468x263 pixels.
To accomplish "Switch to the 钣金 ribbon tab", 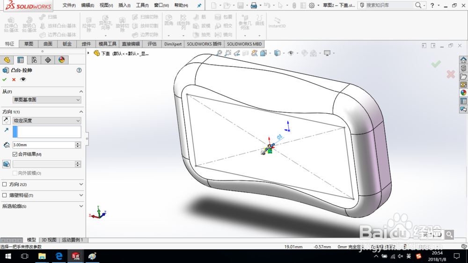I will coord(67,44).
